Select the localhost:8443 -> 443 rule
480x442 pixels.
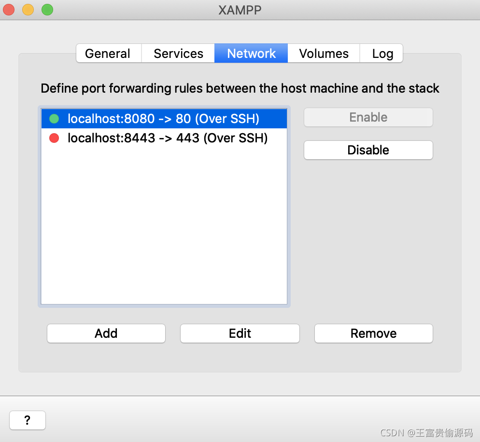(164, 138)
